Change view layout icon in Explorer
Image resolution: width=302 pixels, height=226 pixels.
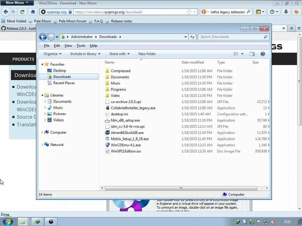pos(236,54)
